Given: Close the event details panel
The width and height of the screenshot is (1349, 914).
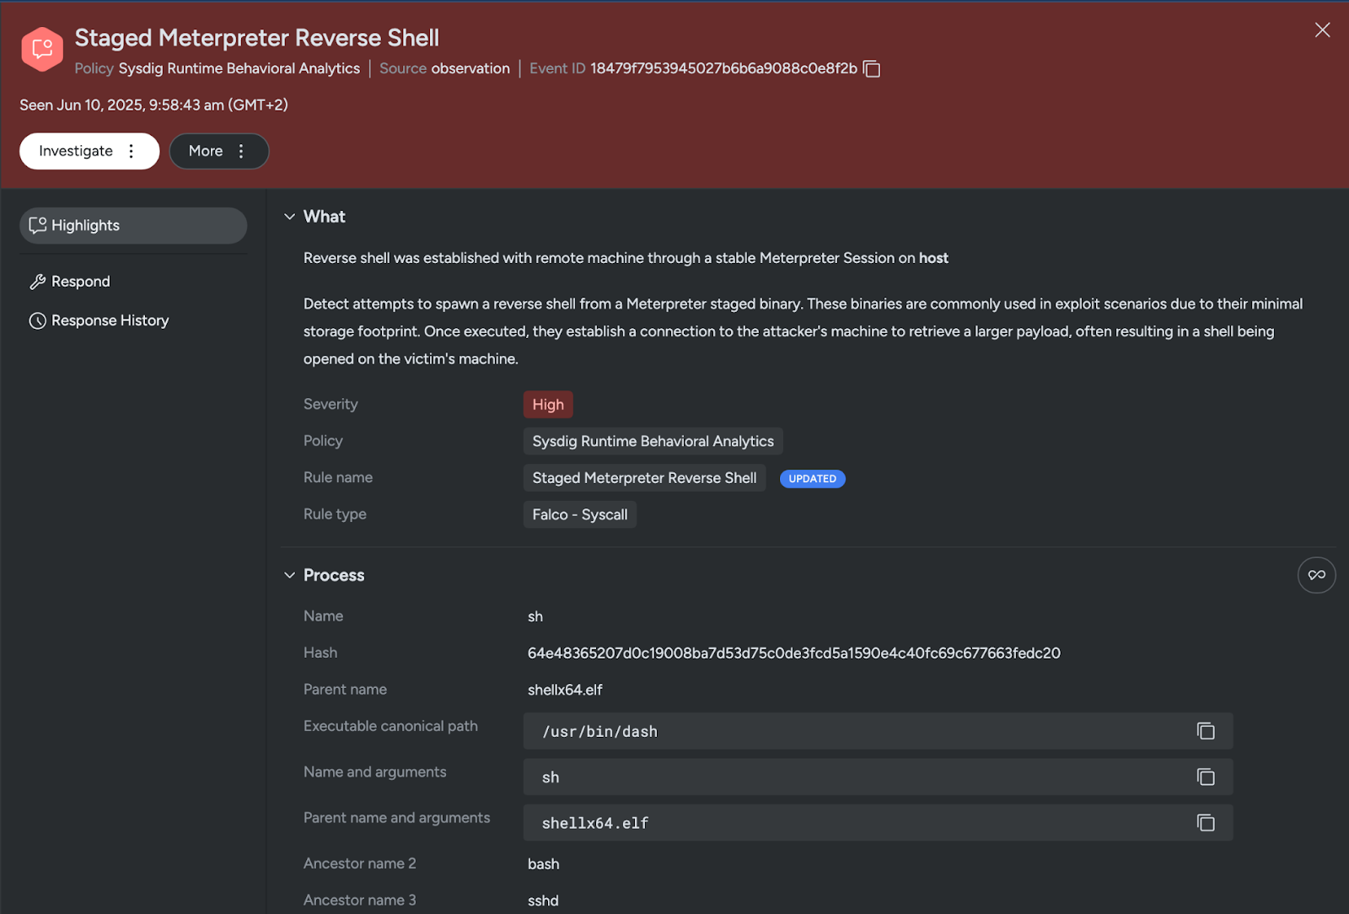Looking at the screenshot, I should tap(1322, 30).
